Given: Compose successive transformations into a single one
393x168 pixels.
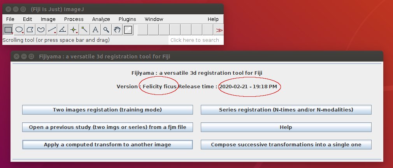Looking at the screenshot, I should point(286,144).
